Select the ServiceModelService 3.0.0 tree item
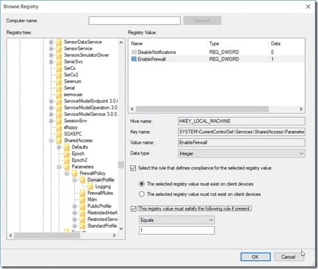Screen dimensions: 318x269 [91, 114]
